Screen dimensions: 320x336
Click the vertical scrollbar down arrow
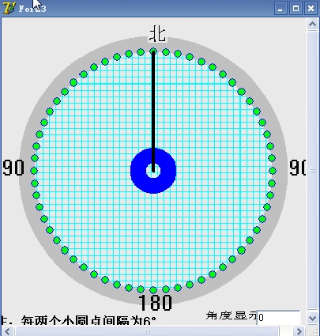pyautogui.click(x=313, y=318)
